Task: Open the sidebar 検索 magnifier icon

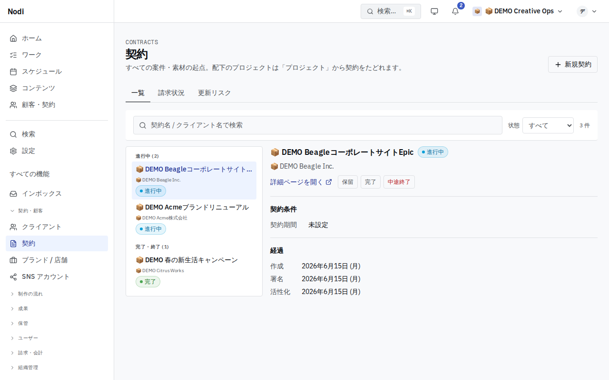Action: [13, 134]
